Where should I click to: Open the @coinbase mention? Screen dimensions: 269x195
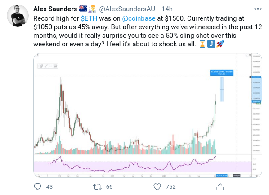tap(139, 18)
